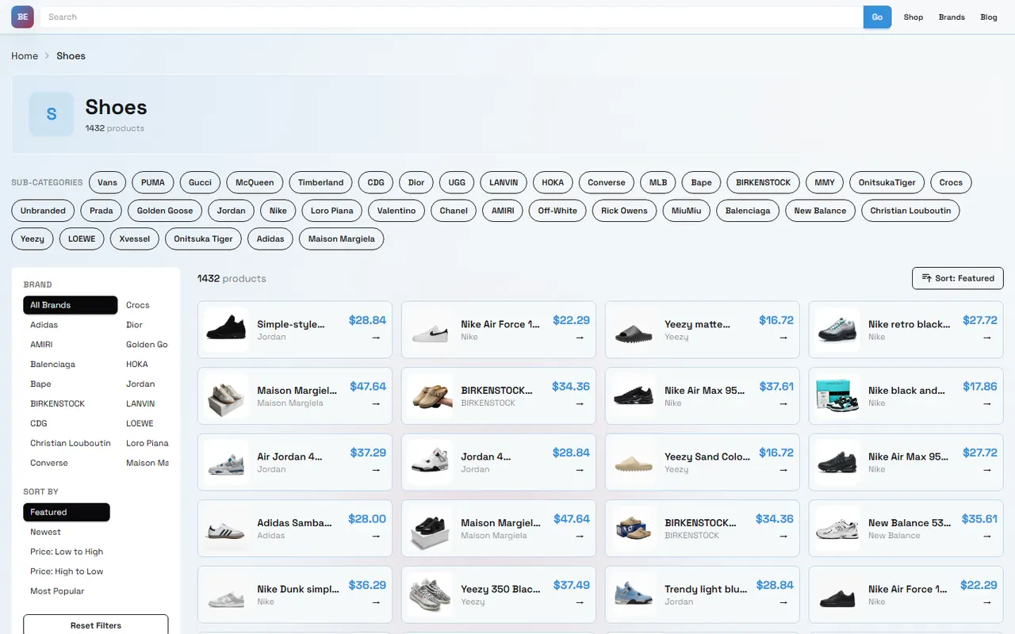Open Nike Air Force $22.29 white sneaker thumbnail
1015x634 pixels.
[430, 330]
